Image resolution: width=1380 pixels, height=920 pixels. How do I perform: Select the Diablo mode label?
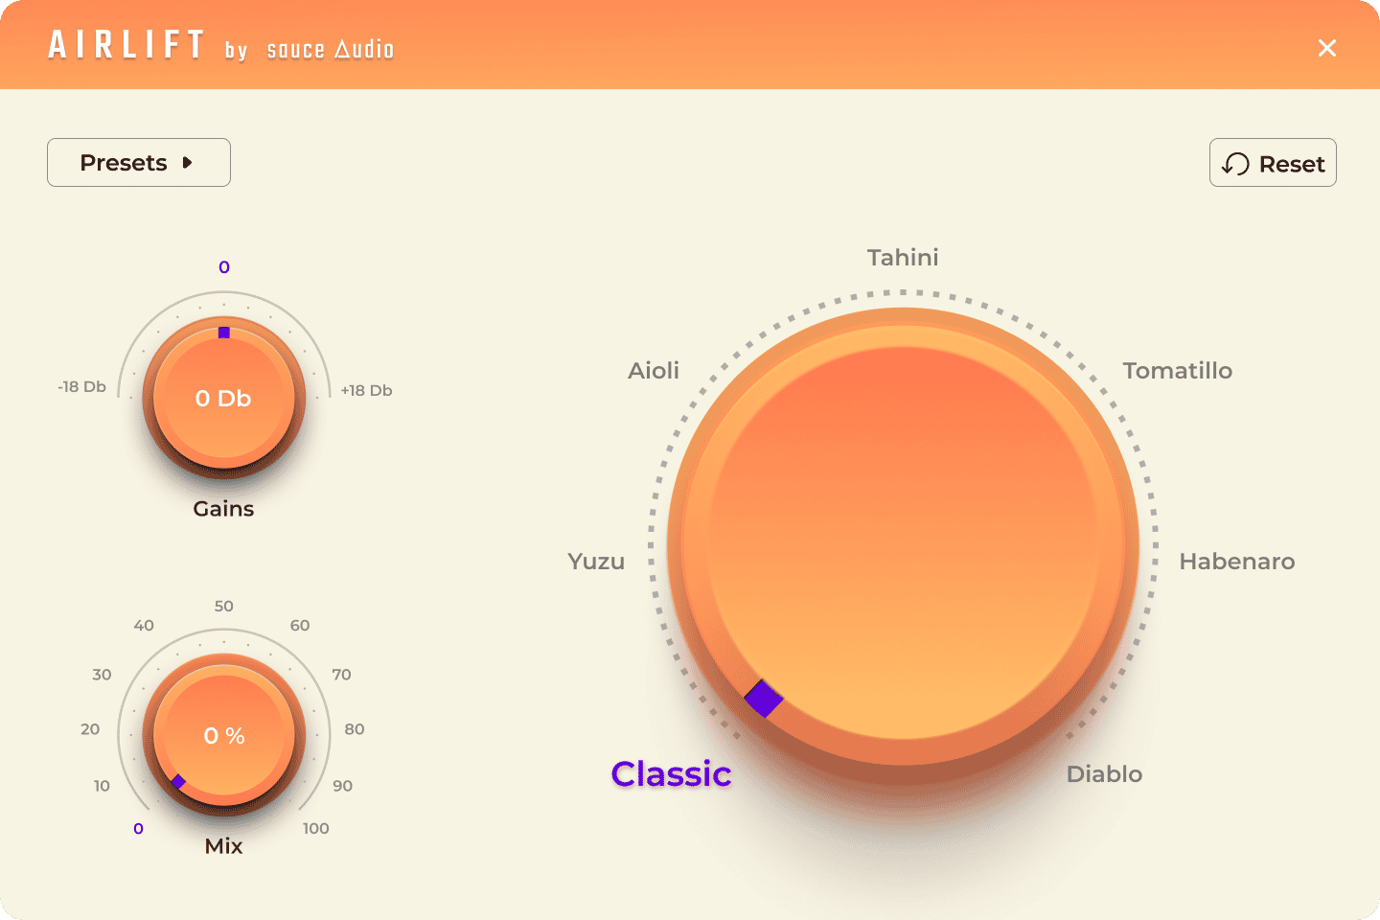1105,774
